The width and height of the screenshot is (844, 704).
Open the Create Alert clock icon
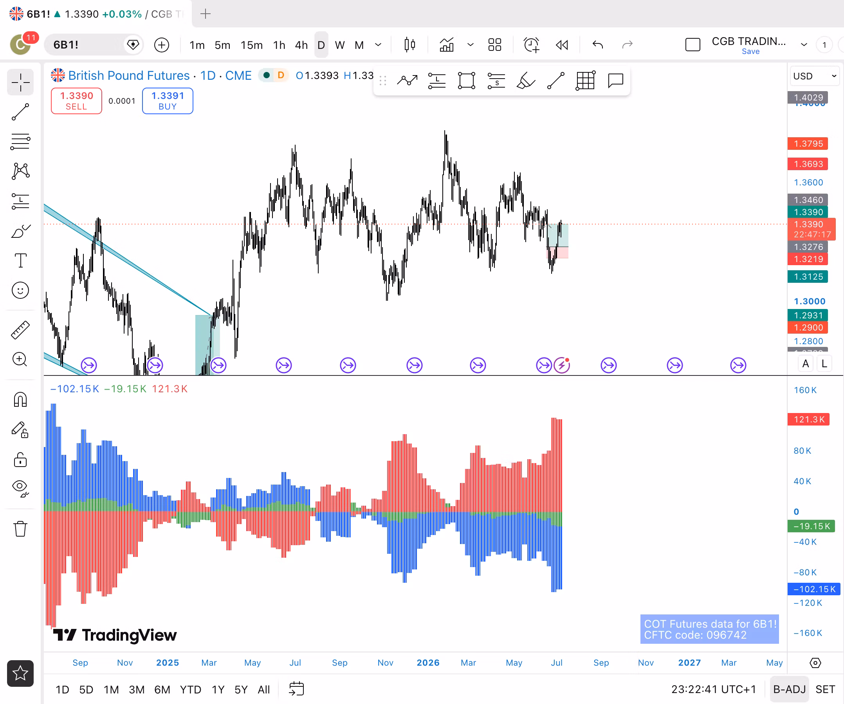pos(531,45)
